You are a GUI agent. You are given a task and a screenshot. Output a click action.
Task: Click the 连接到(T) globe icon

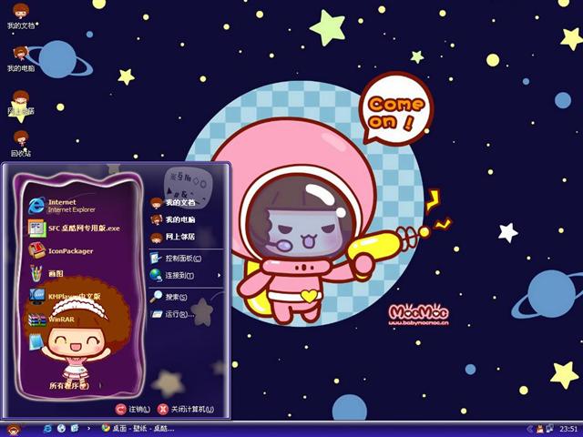156,275
